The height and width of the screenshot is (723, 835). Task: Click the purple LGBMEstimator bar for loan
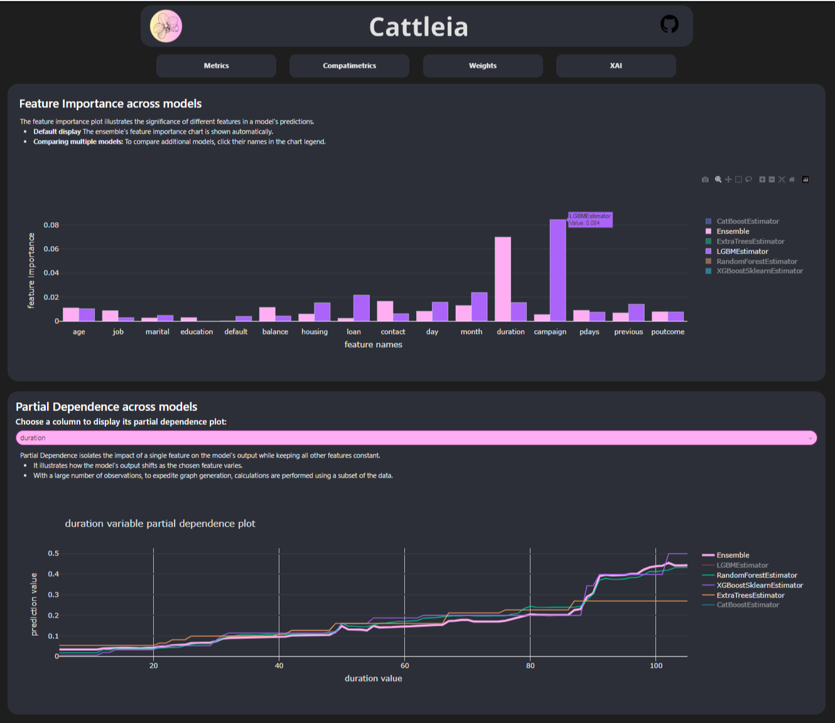[x=362, y=308]
